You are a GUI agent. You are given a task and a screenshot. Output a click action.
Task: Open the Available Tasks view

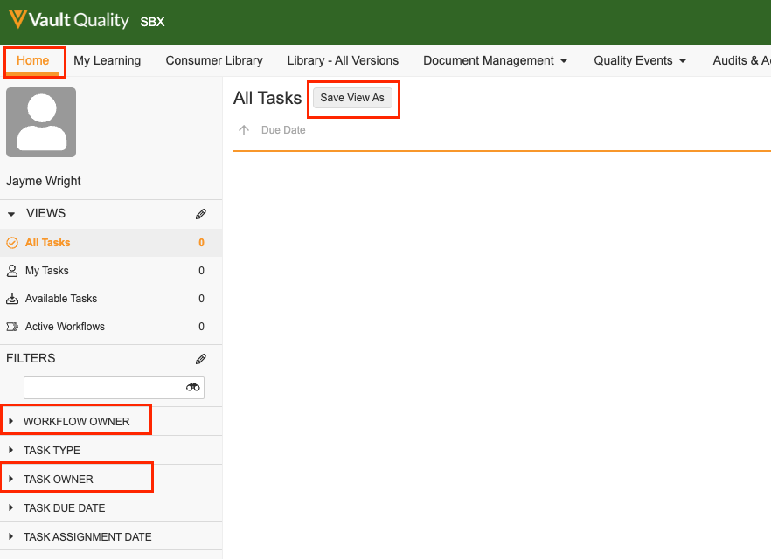pos(60,299)
